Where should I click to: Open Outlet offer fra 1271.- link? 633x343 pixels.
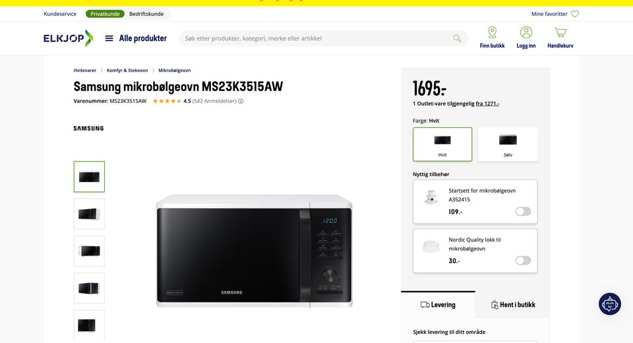tap(487, 104)
